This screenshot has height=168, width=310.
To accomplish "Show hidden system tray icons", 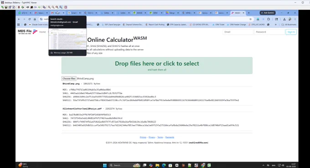I will [263, 165].
